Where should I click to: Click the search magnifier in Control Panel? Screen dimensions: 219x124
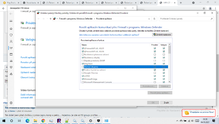pyautogui.click(x=212, y=19)
